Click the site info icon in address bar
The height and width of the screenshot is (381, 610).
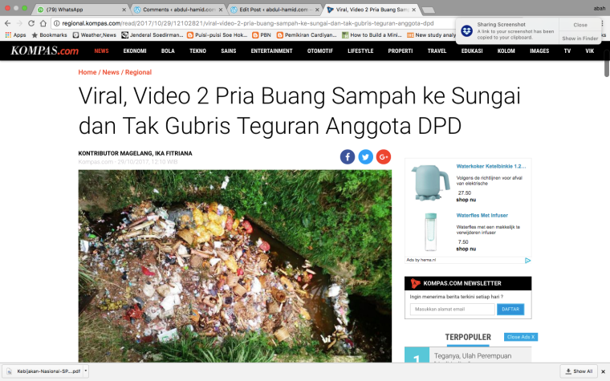(56, 23)
